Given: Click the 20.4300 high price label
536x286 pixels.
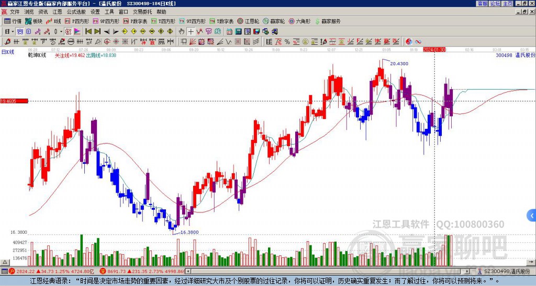Looking at the screenshot, I should pyautogui.click(x=399, y=64).
